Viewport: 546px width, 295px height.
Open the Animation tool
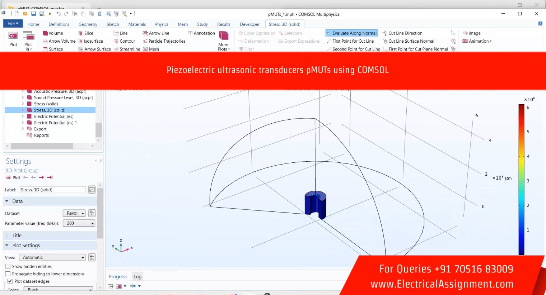pos(477,41)
